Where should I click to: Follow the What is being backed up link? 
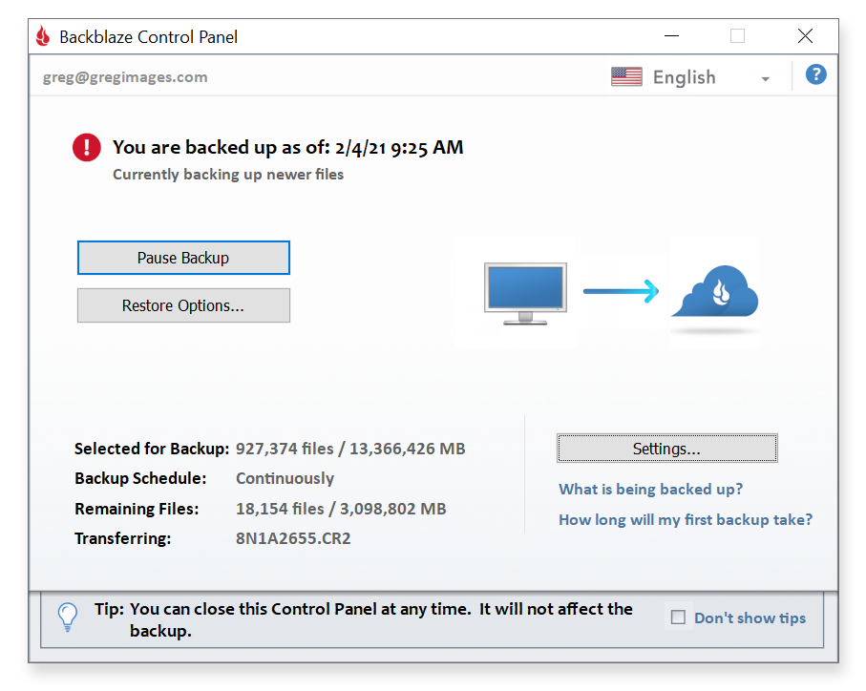(x=650, y=489)
